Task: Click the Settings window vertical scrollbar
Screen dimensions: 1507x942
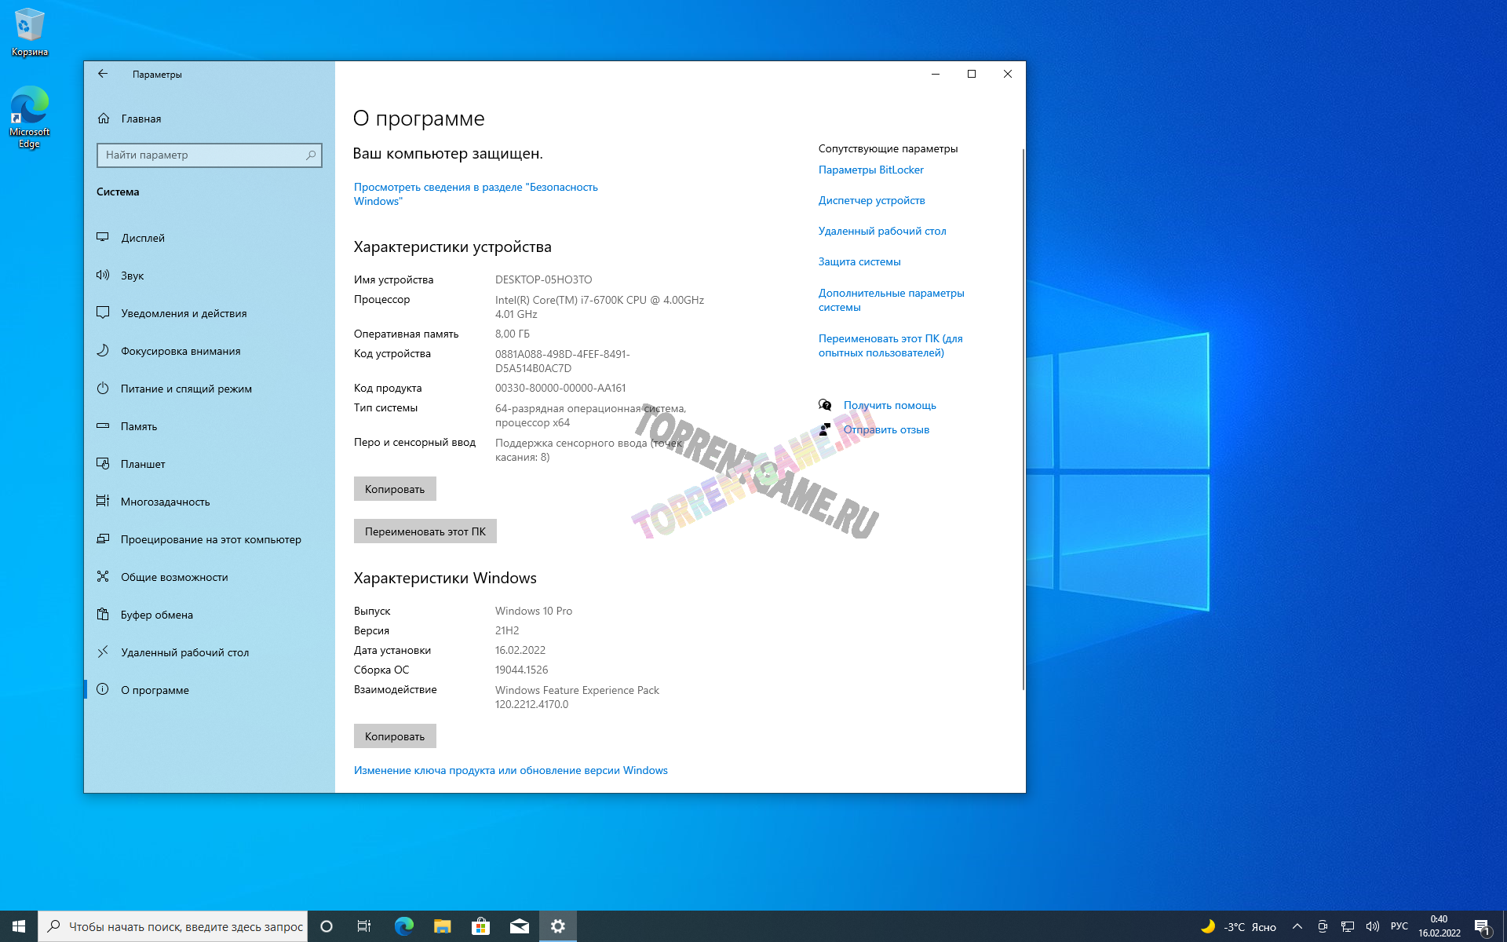Action: 1023,416
